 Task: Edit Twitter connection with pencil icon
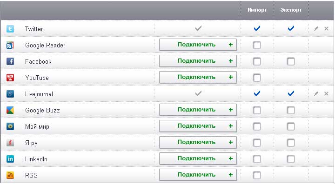(316, 29)
